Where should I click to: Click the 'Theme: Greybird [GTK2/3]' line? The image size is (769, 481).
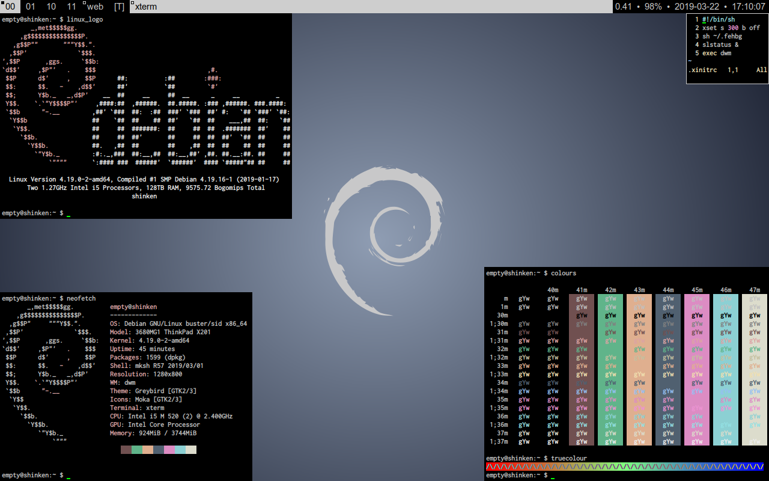(x=153, y=391)
